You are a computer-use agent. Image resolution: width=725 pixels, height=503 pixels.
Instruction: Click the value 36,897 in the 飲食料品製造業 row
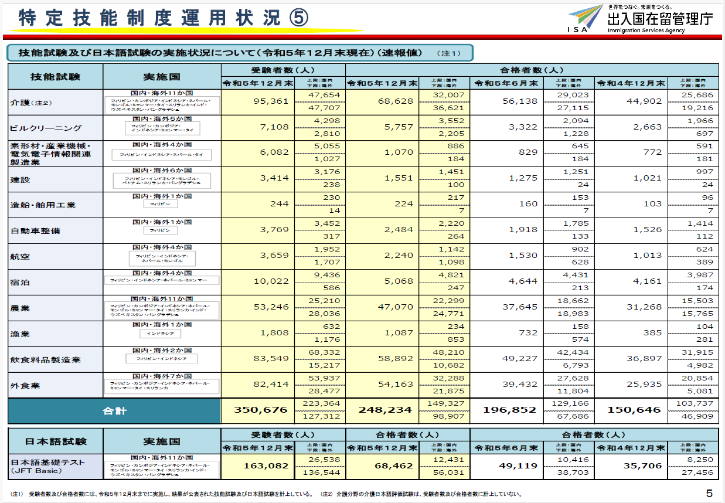(x=643, y=358)
